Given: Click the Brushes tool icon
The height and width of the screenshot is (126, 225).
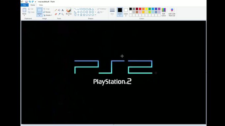Looking at the screenshot, I should [69, 10].
